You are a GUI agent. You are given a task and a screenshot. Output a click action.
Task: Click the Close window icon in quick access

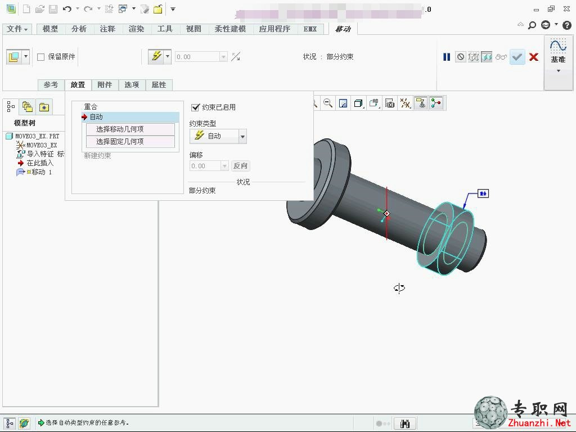coord(145,9)
